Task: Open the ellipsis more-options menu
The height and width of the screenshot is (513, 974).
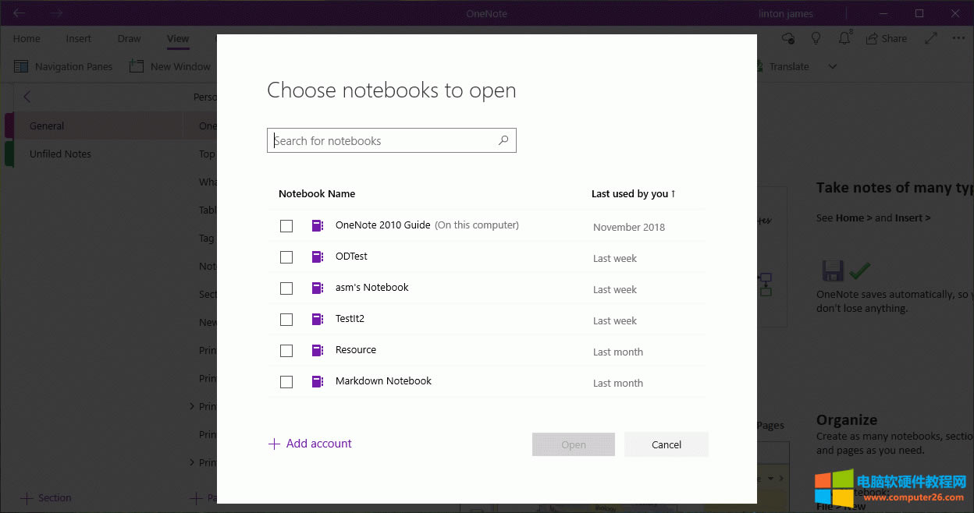Action: tap(958, 37)
